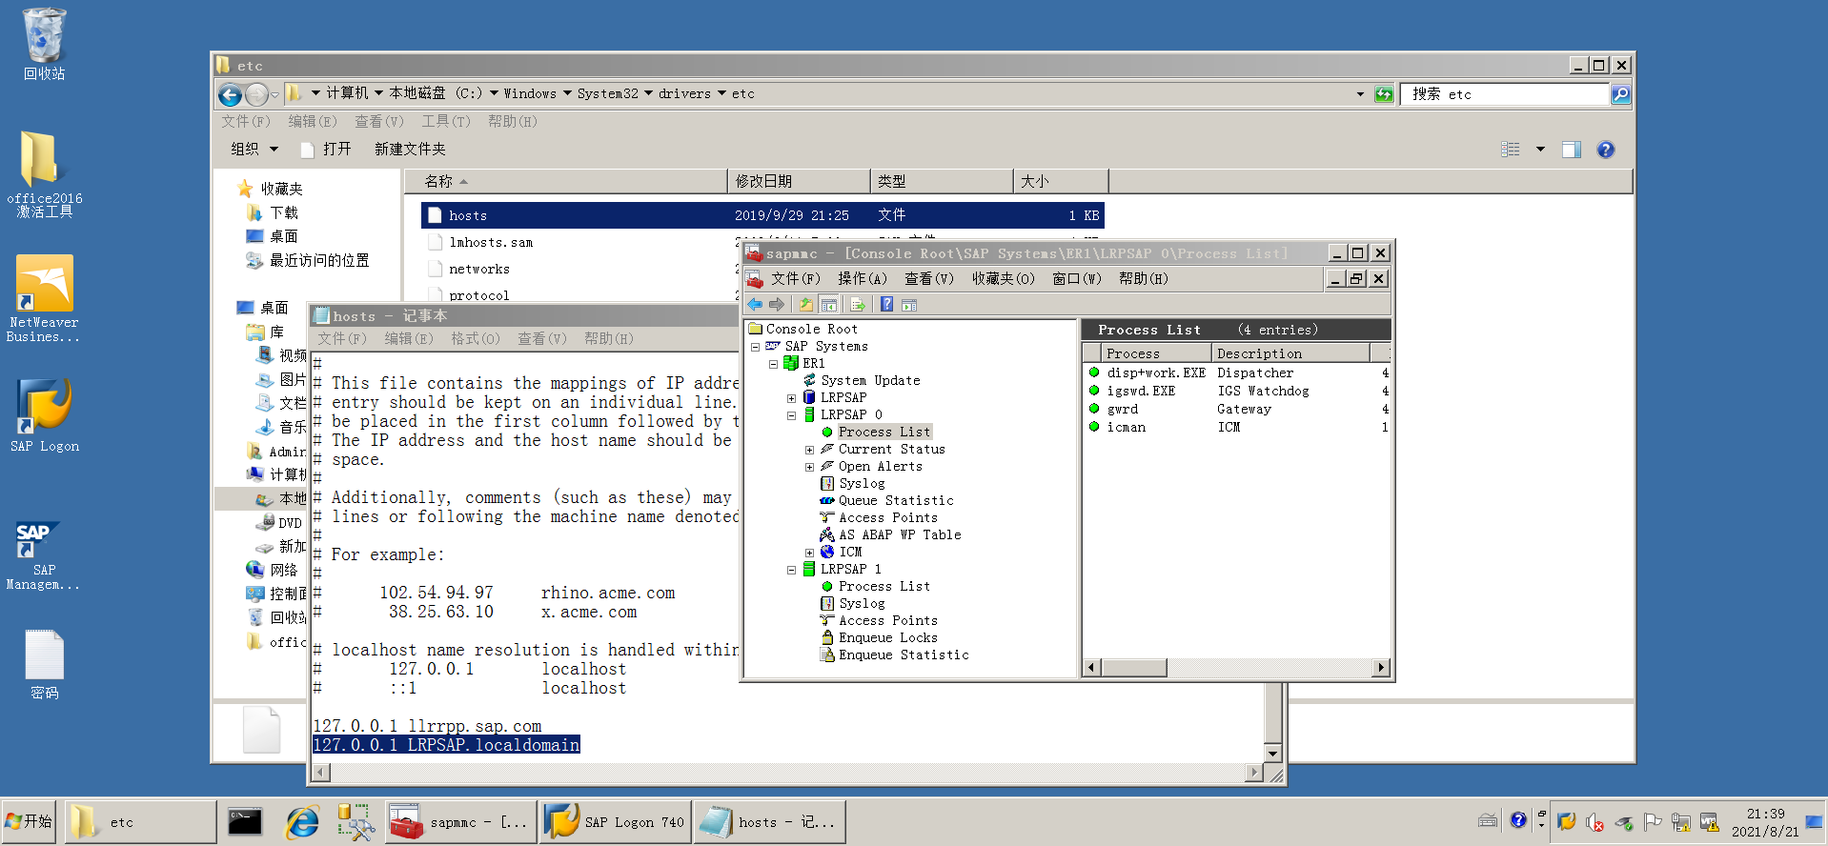The height and width of the screenshot is (846, 1828).
Task: Select Enqueue Locks tree item
Action: [887, 638]
